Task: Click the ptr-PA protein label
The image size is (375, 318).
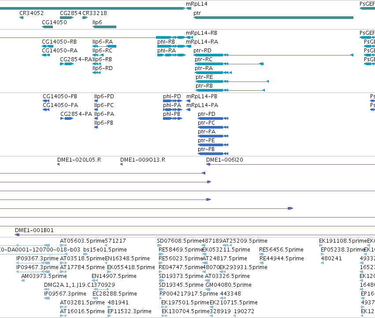Action: click(207, 132)
